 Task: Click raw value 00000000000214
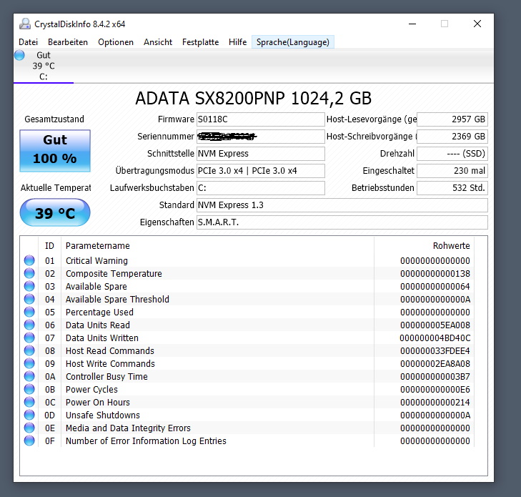coord(435,403)
